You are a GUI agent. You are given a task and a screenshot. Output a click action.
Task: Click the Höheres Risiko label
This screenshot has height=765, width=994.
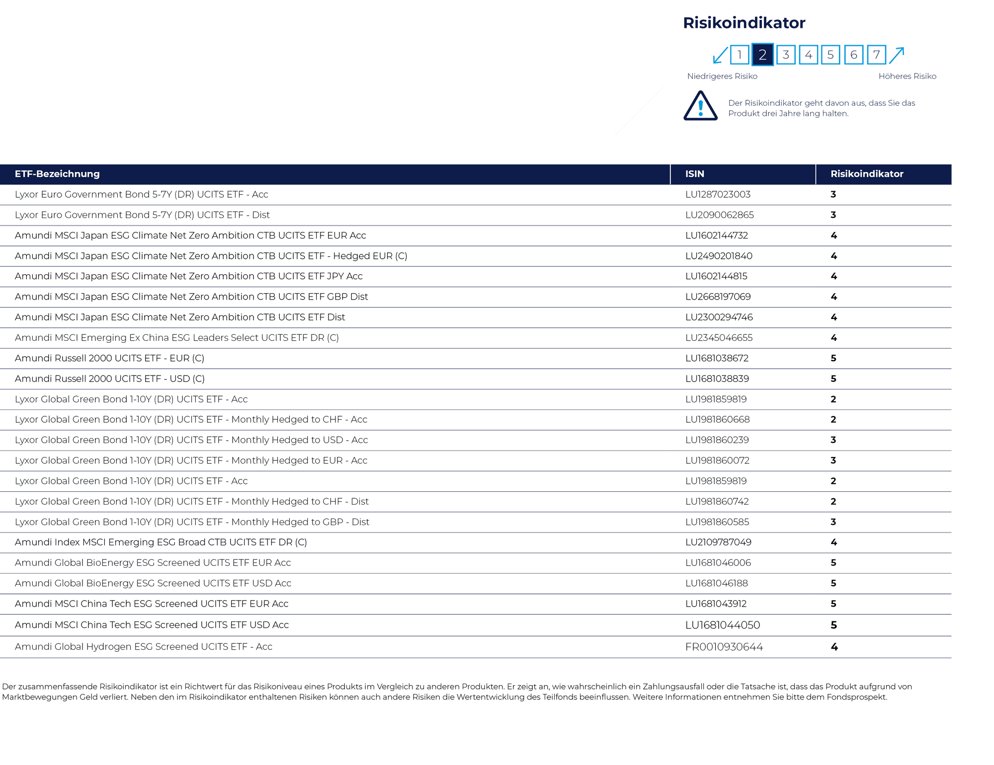pos(907,76)
